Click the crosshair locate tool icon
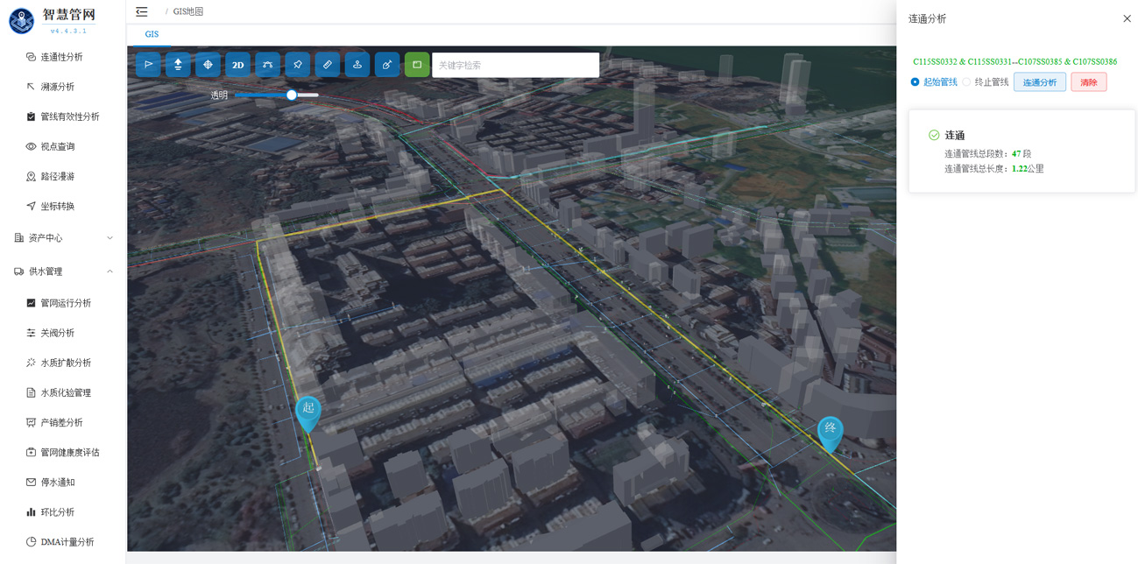The height and width of the screenshot is (564, 1138). coord(208,65)
